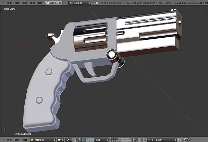Click the Faces:106796 statistic text

coord(135,3)
